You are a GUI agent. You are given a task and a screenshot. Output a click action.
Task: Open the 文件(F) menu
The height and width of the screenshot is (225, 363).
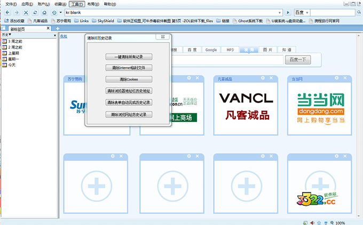(11, 4)
